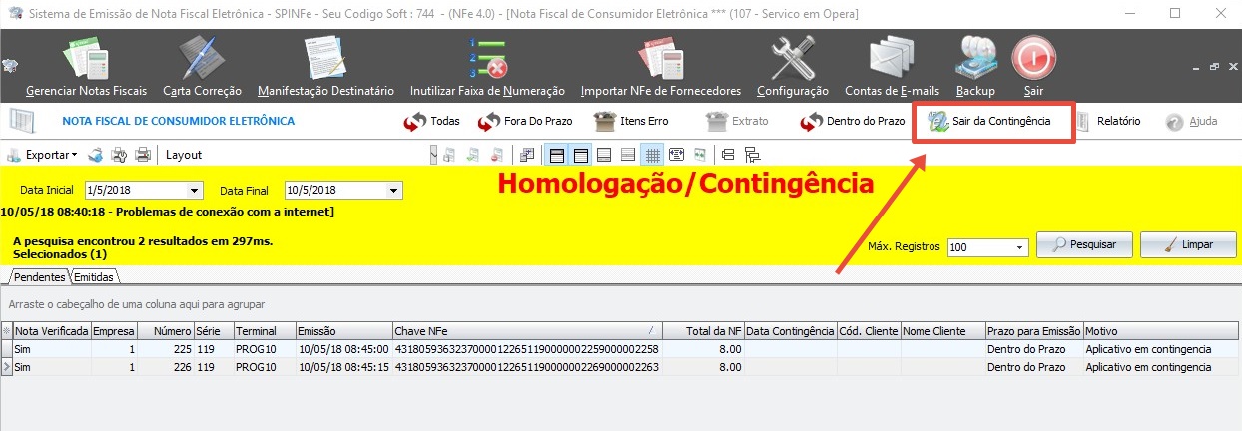
Task: Show Todas notes filter
Action: [431, 122]
